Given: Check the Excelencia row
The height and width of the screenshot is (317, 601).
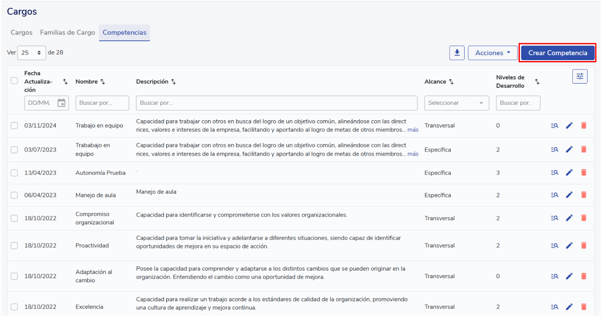Looking at the screenshot, I should click(x=14, y=307).
